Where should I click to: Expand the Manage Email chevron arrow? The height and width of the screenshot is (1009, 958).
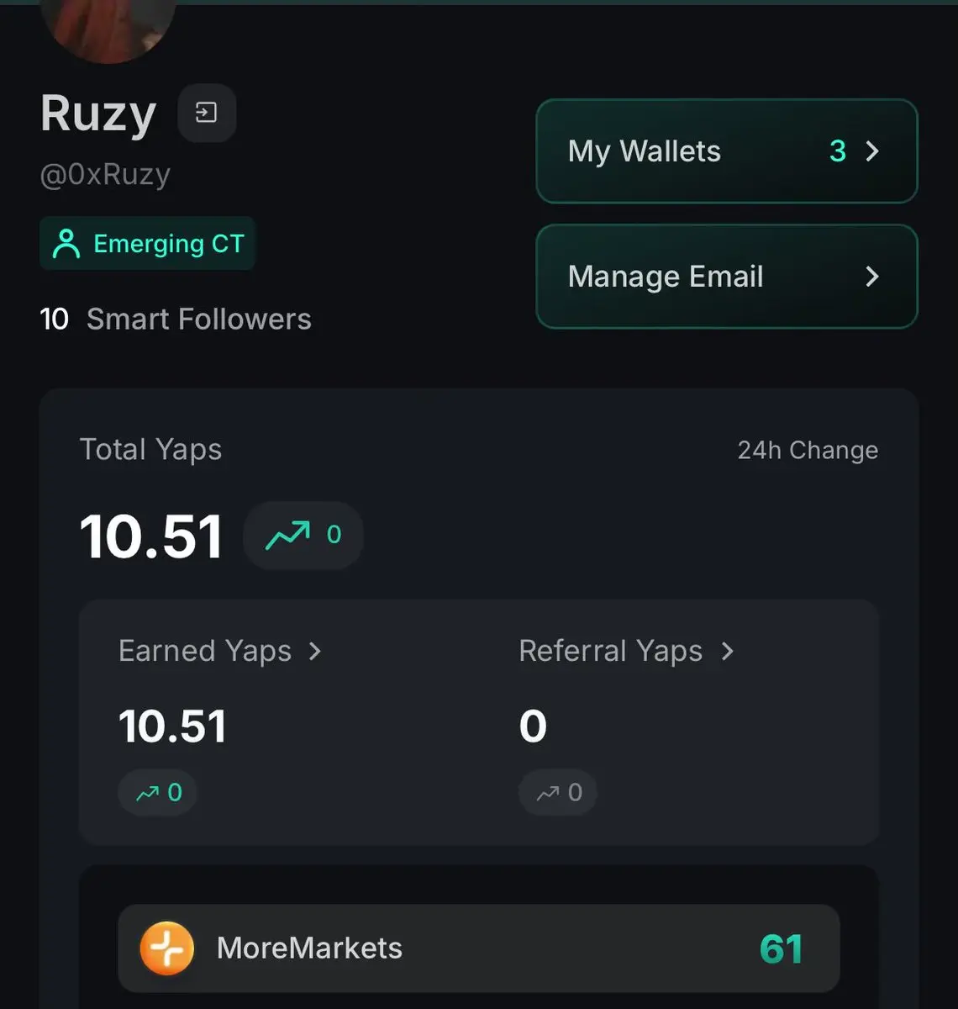coord(872,277)
